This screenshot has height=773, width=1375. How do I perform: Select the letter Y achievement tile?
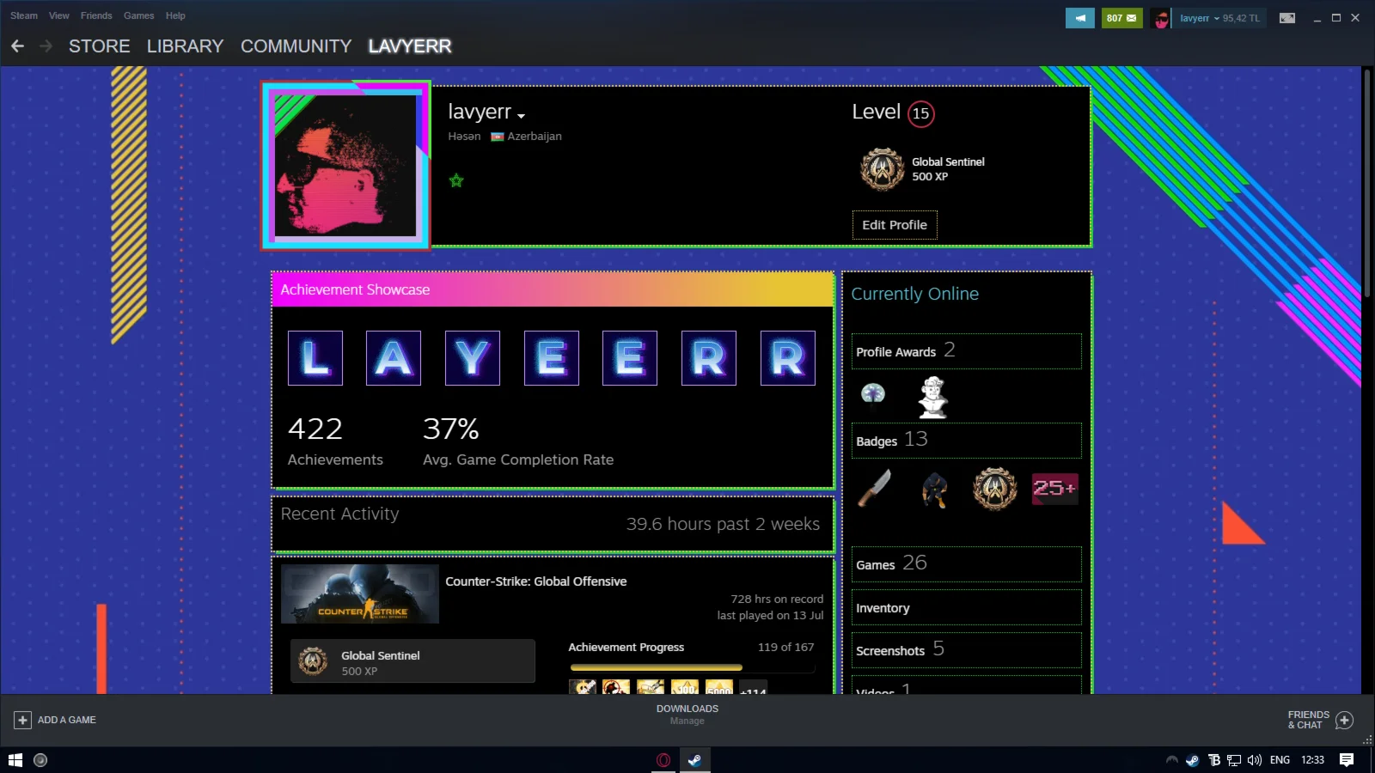tap(473, 358)
